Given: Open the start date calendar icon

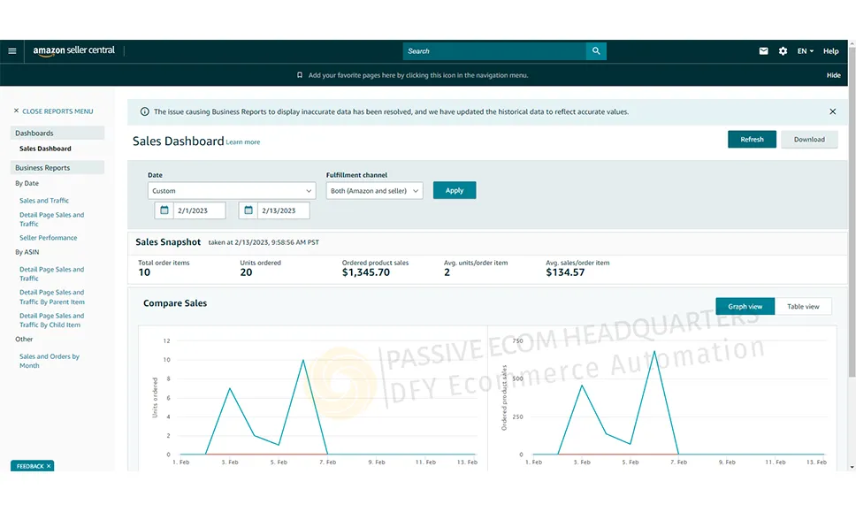Looking at the screenshot, I should pos(164,210).
